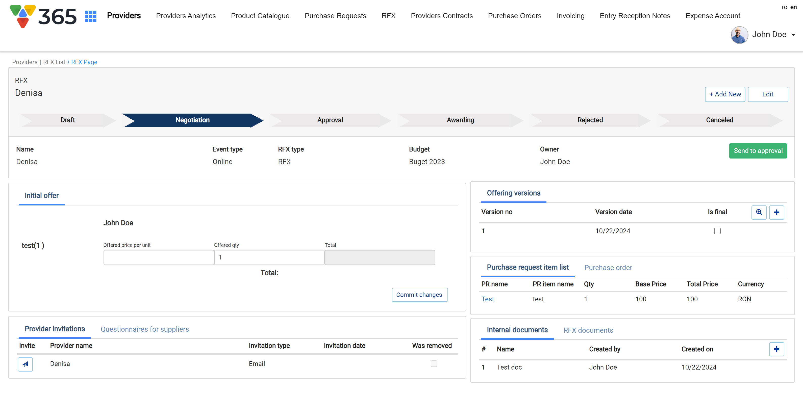Image resolution: width=803 pixels, height=420 pixels.
Task: Click the Commit changes button
Action: pyautogui.click(x=419, y=295)
